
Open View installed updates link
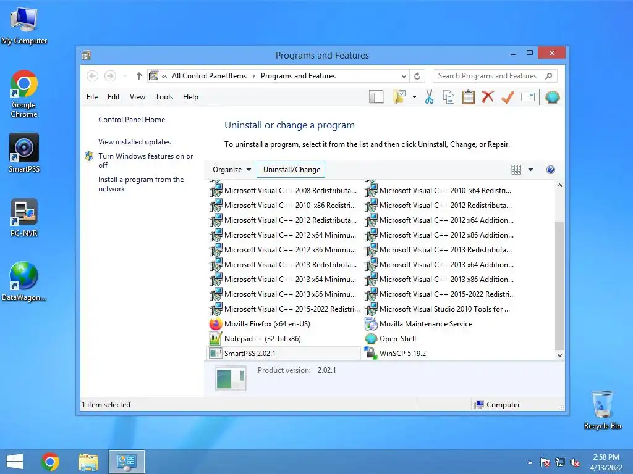(x=134, y=142)
